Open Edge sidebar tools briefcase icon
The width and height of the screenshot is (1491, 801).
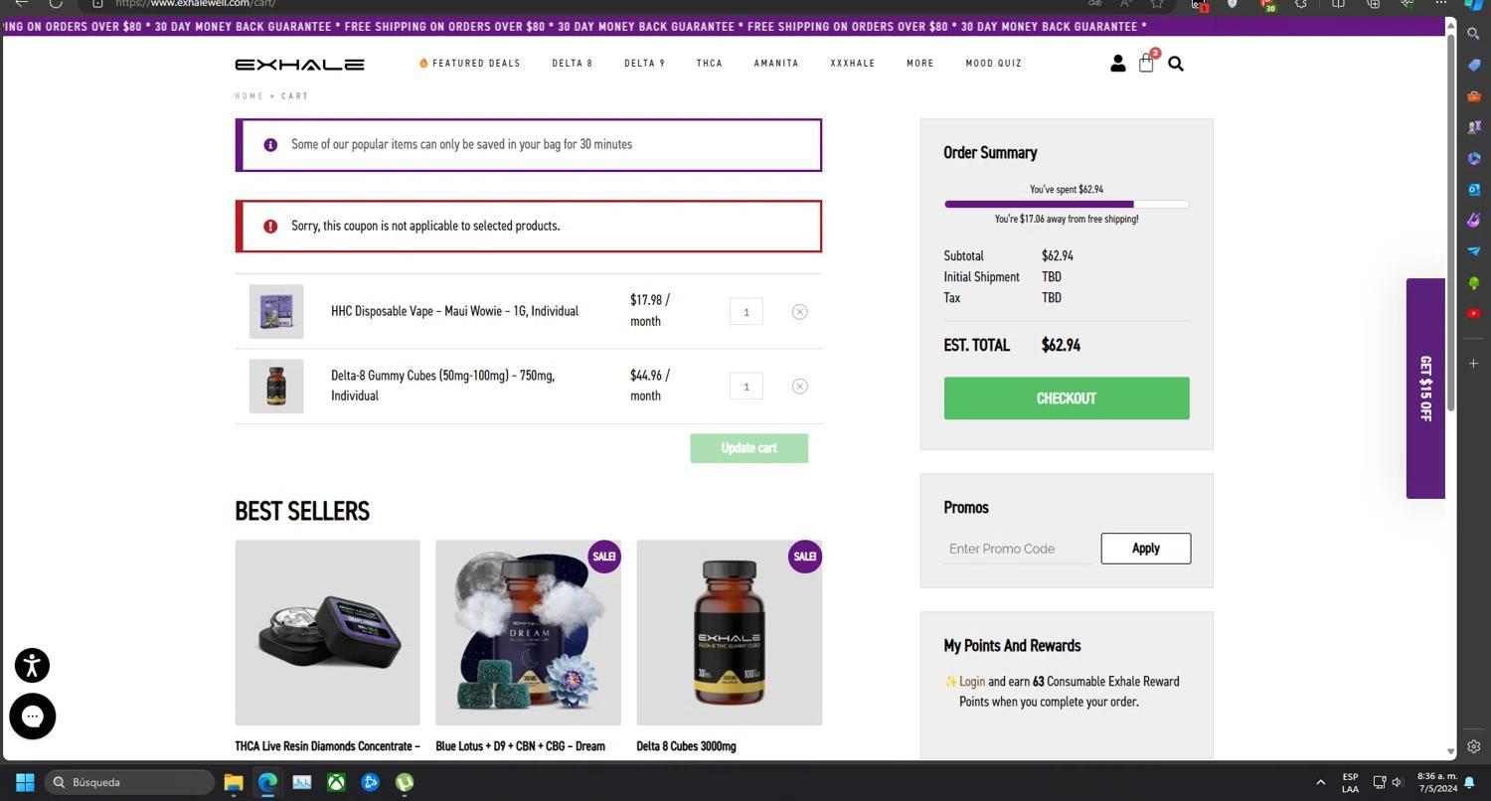coord(1474,96)
